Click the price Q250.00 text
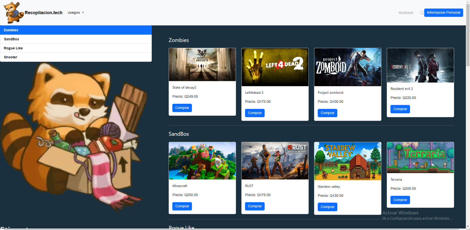This screenshot has height=230, width=470. coord(191,195)
